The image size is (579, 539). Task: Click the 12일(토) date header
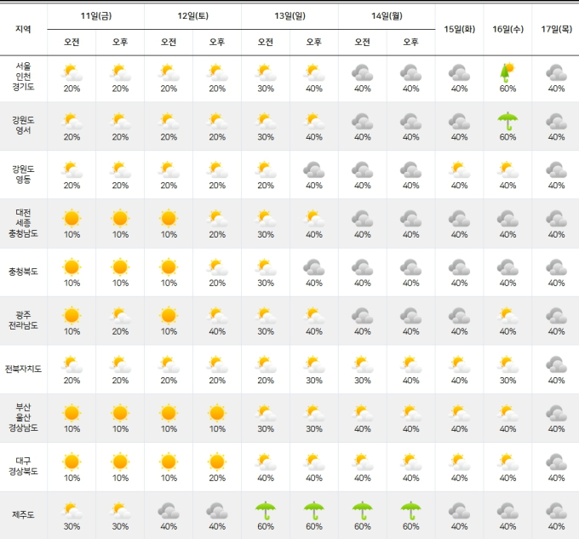pyautogui.click(x=192, y=15)
